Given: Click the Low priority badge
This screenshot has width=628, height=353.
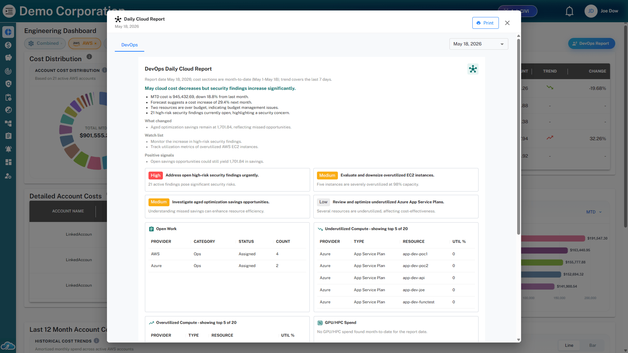Looking at the screenshot, I should click(323, 202).
